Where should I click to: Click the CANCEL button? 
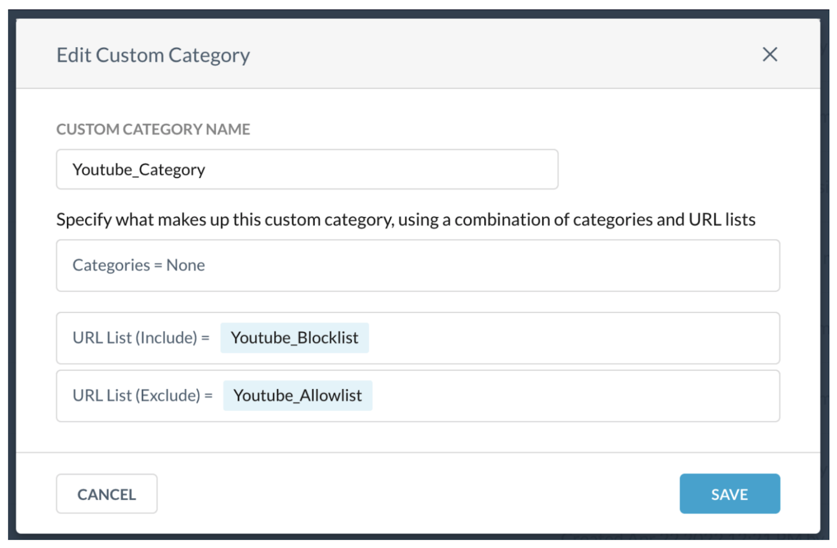107,494
